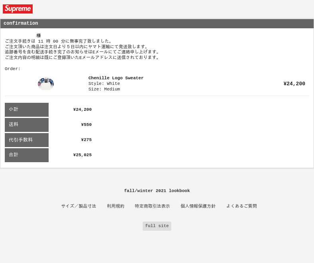Open the Chenille Logo Sweater thumbnail

pyautogui.click(x=46, y=84)
